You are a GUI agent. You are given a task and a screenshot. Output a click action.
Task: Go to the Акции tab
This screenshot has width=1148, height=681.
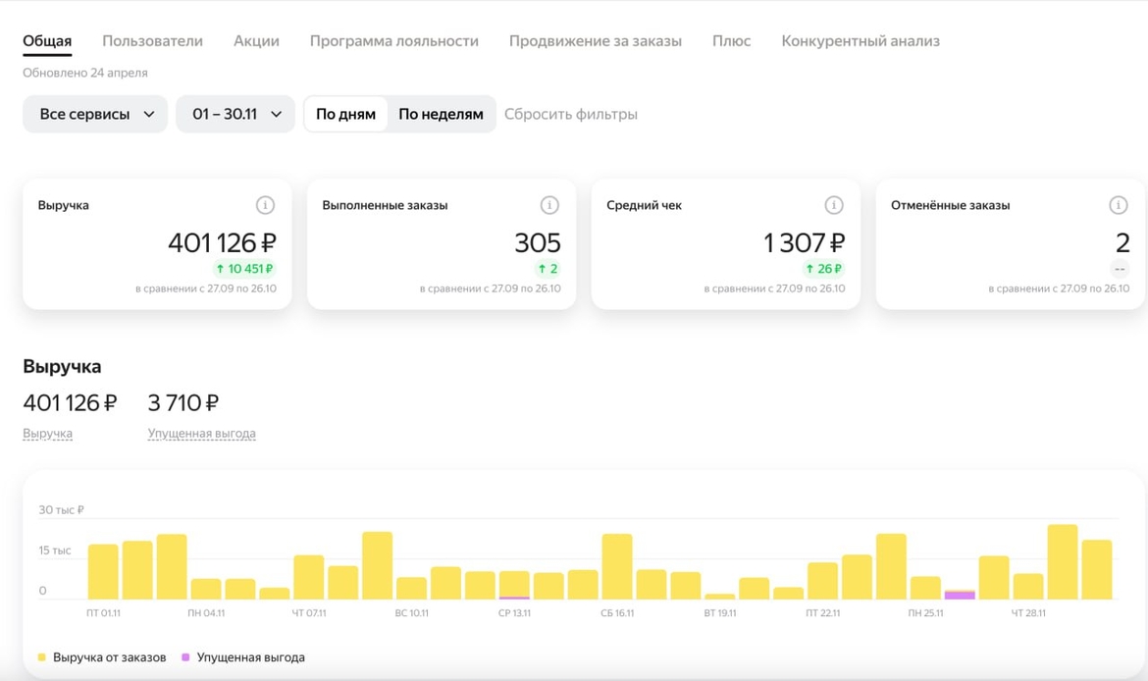point(256,41)
